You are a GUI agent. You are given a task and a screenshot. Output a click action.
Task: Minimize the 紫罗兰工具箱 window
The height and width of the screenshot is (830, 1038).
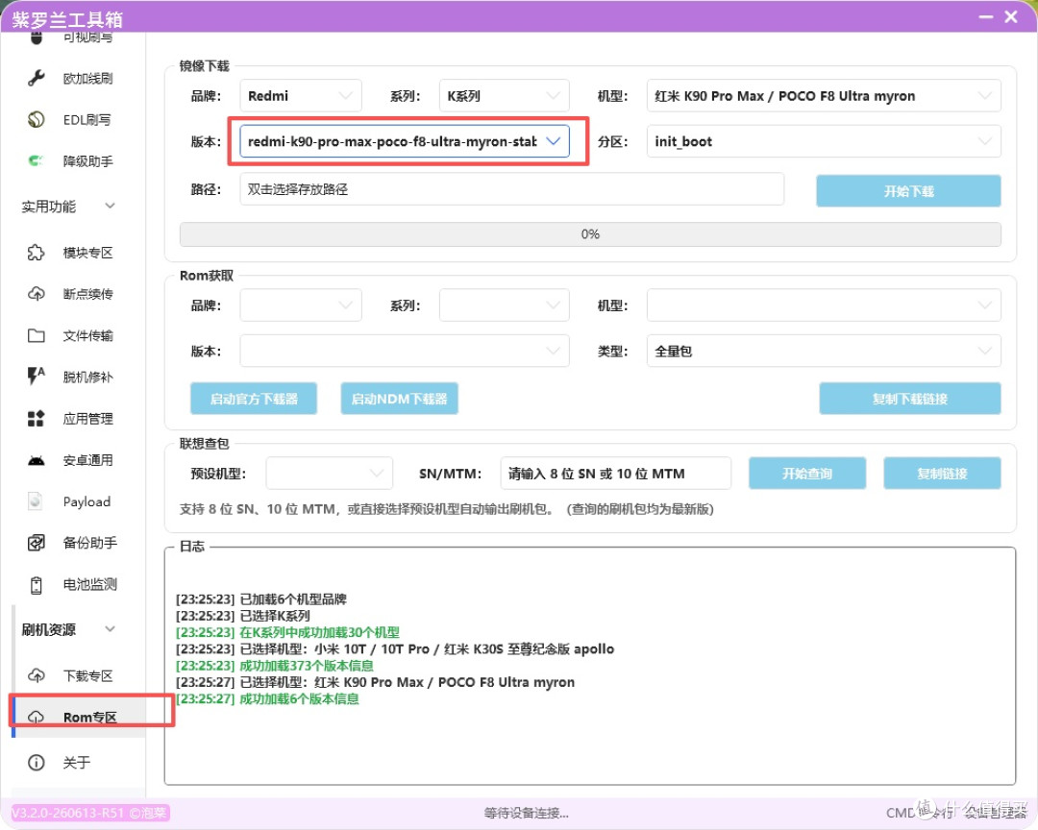coord(986,16)
